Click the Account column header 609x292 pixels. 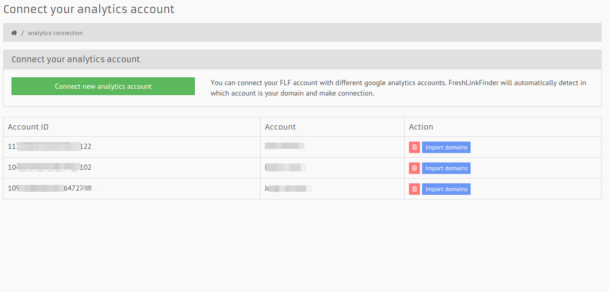[x=280, y=127]
